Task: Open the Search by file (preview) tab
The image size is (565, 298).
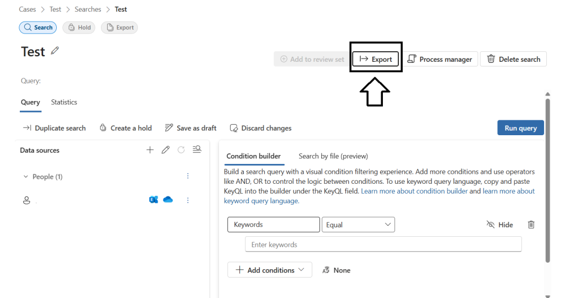Action: (333, 156)
